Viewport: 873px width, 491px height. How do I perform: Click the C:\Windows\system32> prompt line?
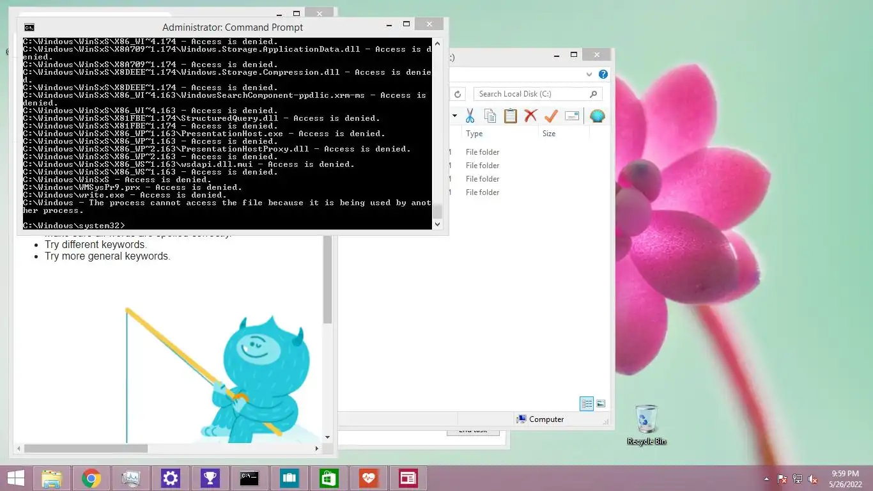click(74, 226)
